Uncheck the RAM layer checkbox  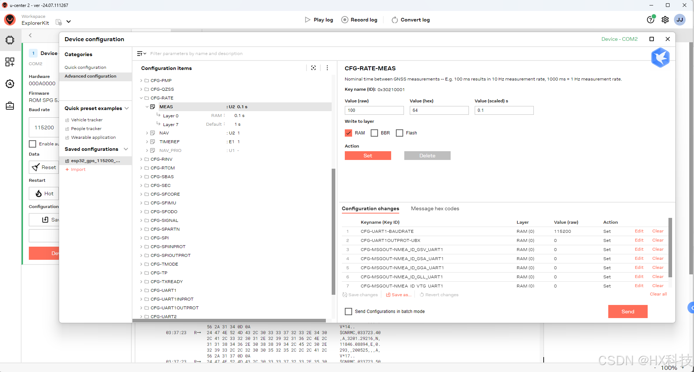(348, 133)
